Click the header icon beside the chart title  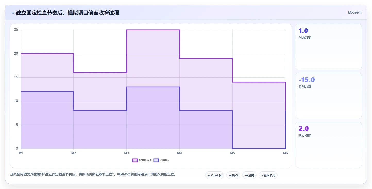click(x=12, y=13)
